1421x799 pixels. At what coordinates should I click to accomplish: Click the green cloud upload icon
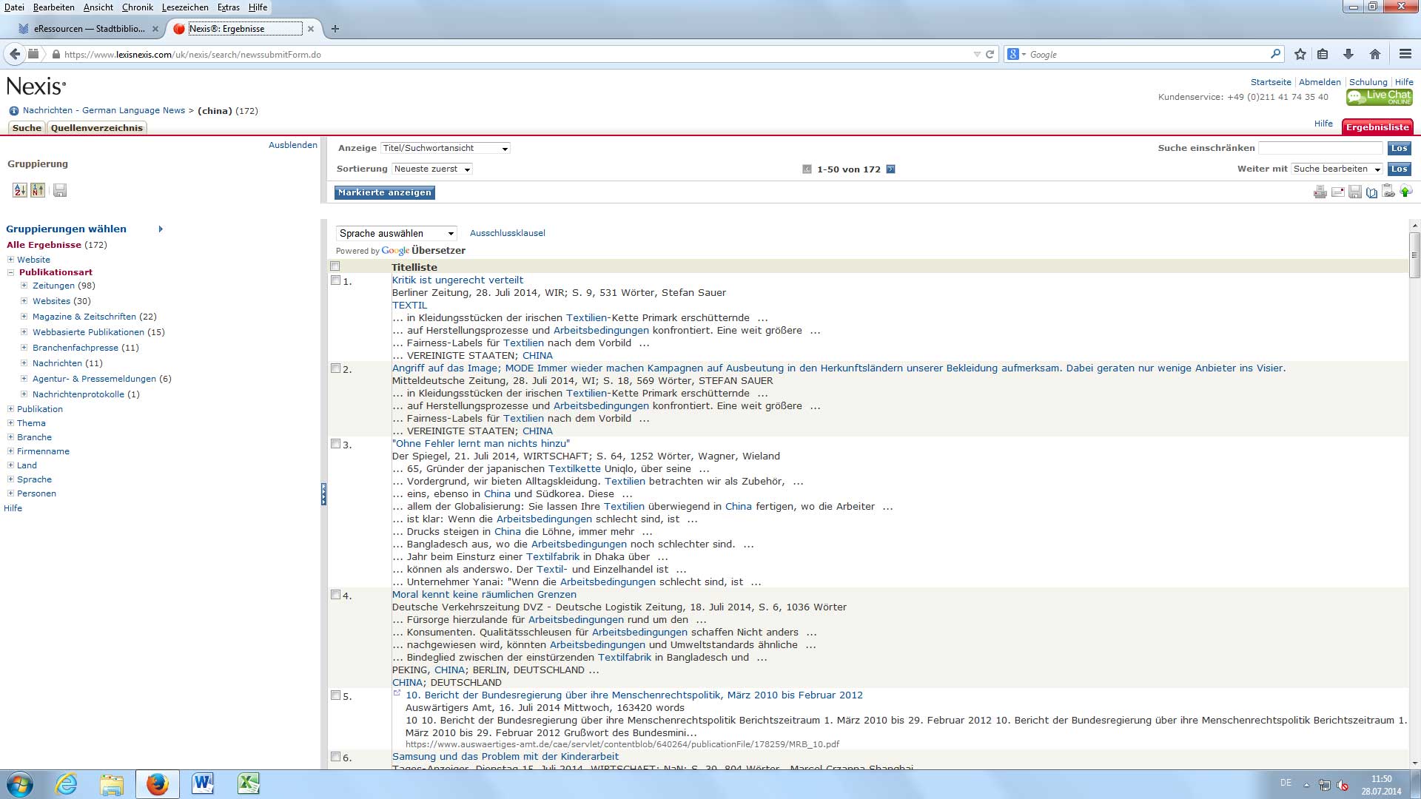(1405, 192)
